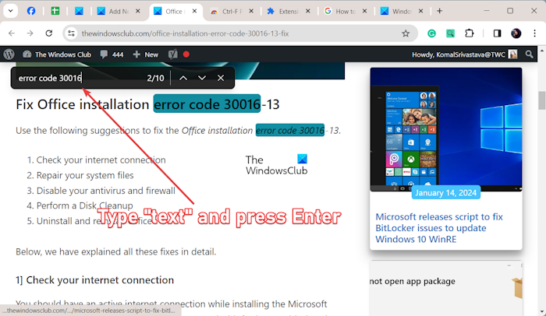The width and height of the screenshot is (546, 316).
Task: Click the address bar URL
Action: [185, 33]
